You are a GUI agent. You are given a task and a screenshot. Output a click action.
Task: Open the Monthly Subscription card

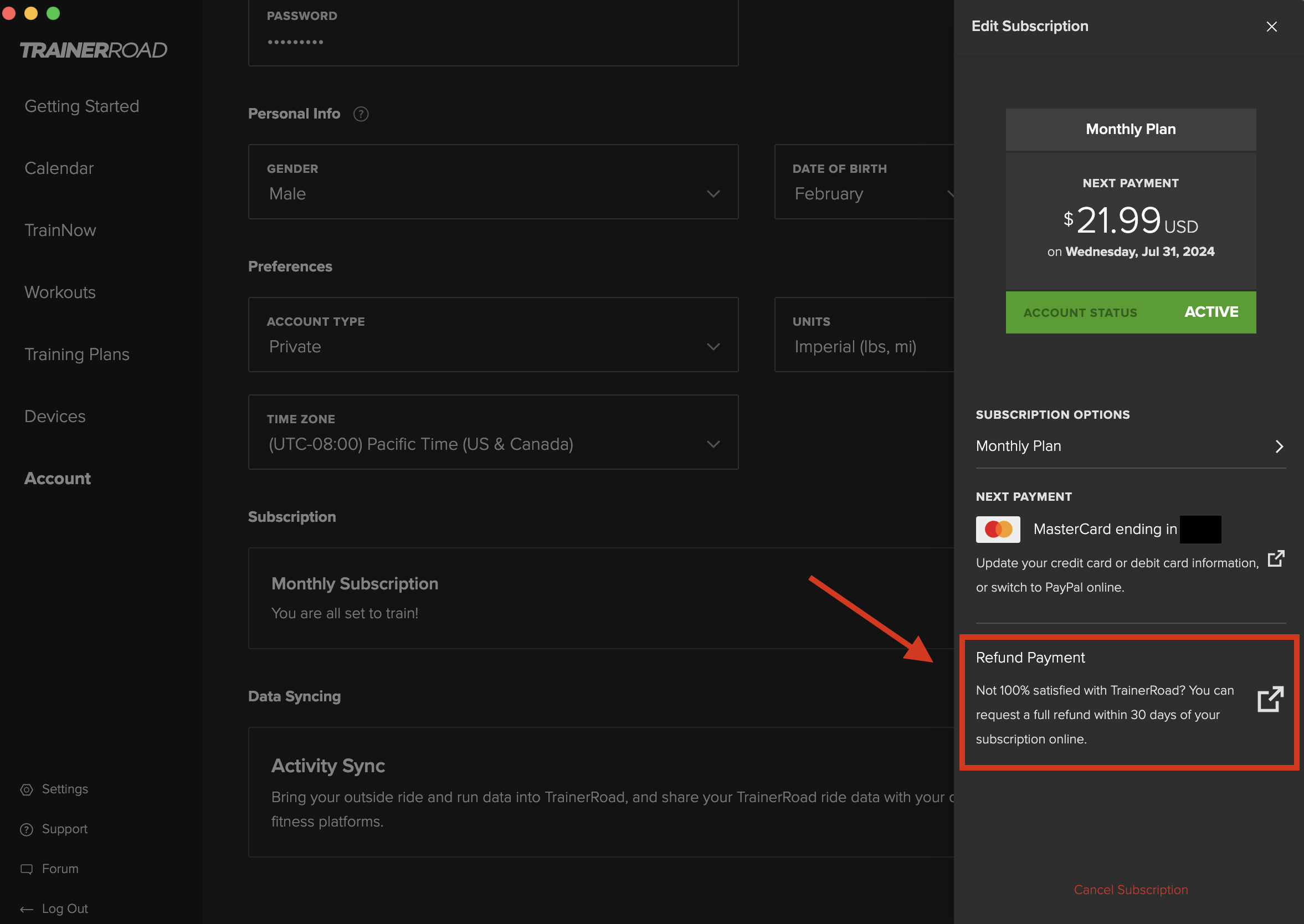(601, 598)
